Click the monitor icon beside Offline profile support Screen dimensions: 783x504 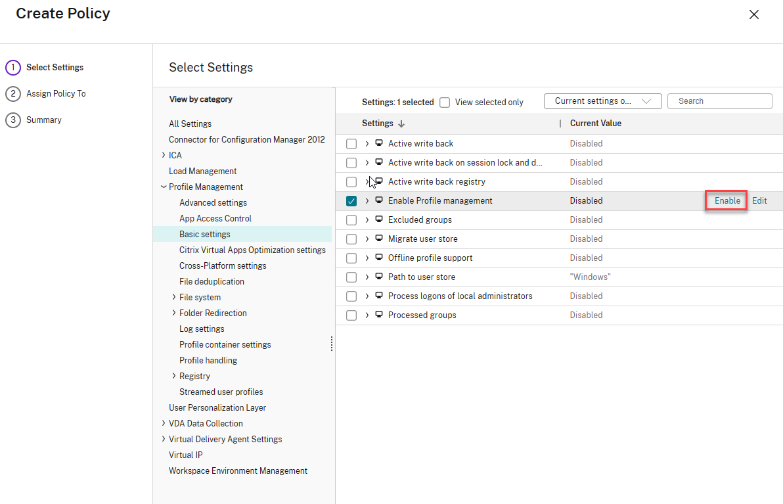(x=379, y=258)
